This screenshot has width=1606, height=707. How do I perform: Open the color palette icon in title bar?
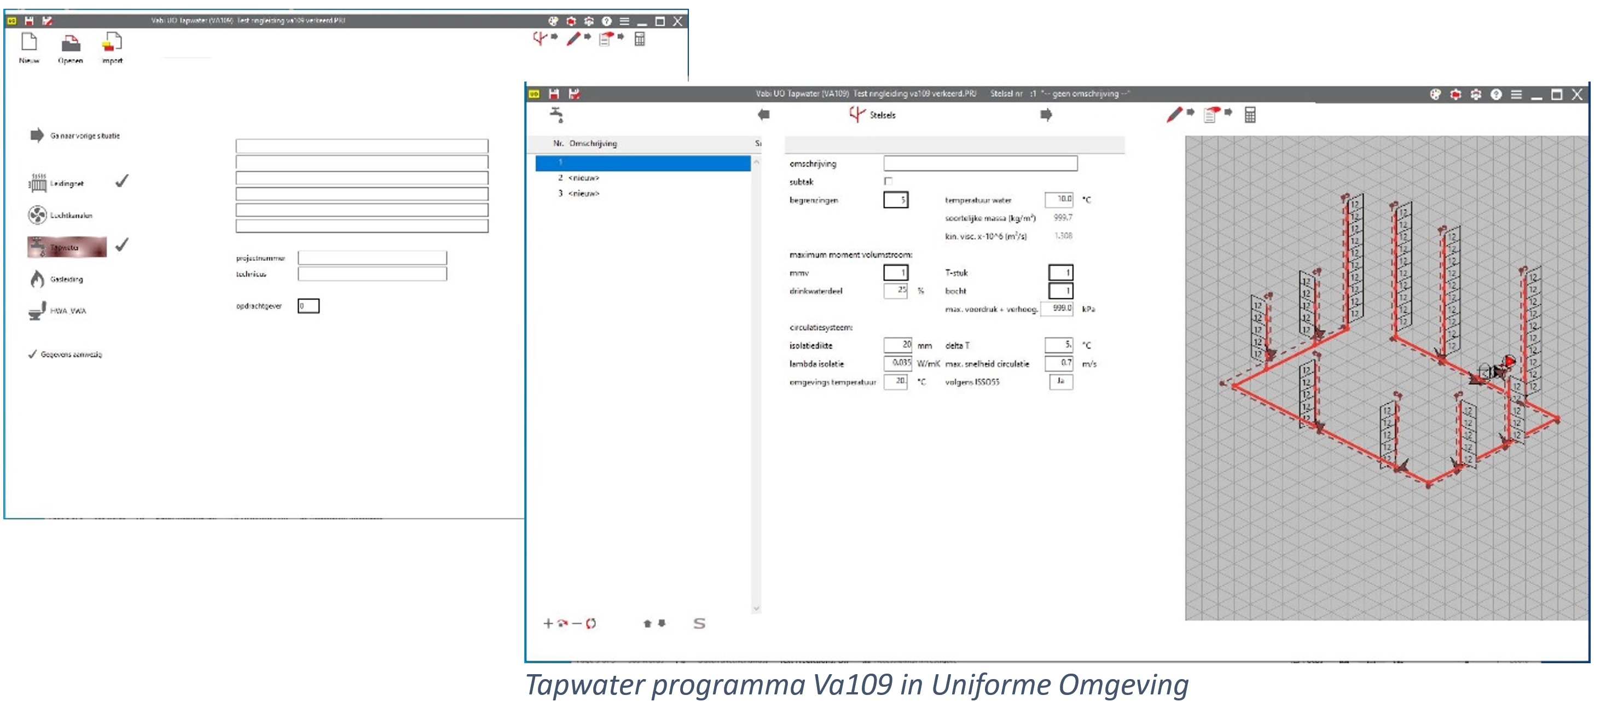(1435, 94)
